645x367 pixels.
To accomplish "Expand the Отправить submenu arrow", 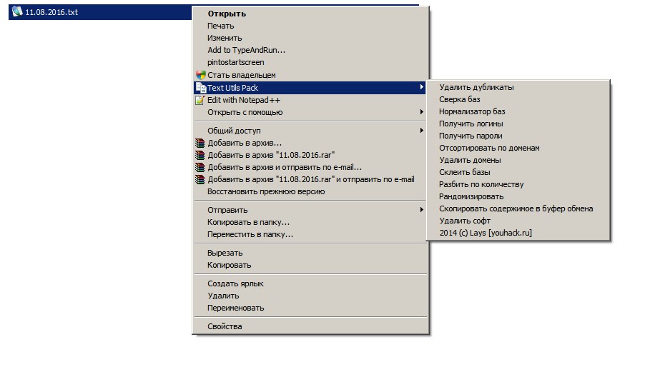I will tap(421, 210).
